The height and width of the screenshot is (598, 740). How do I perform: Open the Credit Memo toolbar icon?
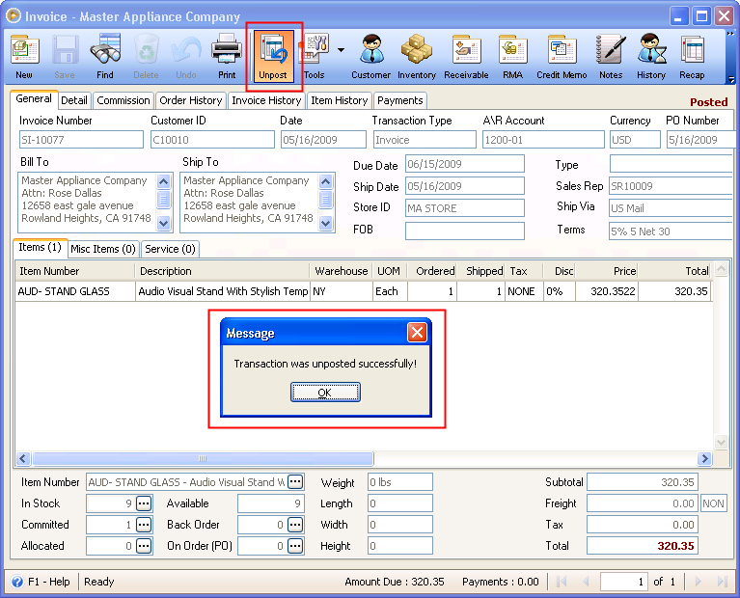[x=562, y=56]
